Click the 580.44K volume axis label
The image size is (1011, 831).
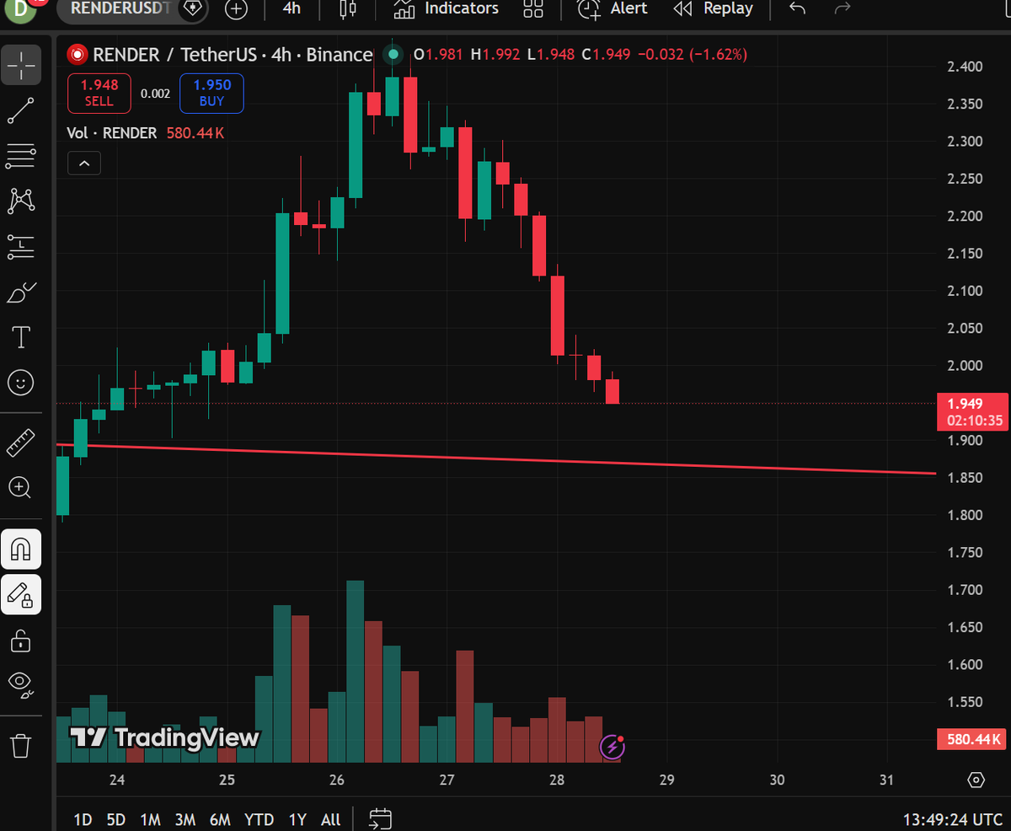973,740
